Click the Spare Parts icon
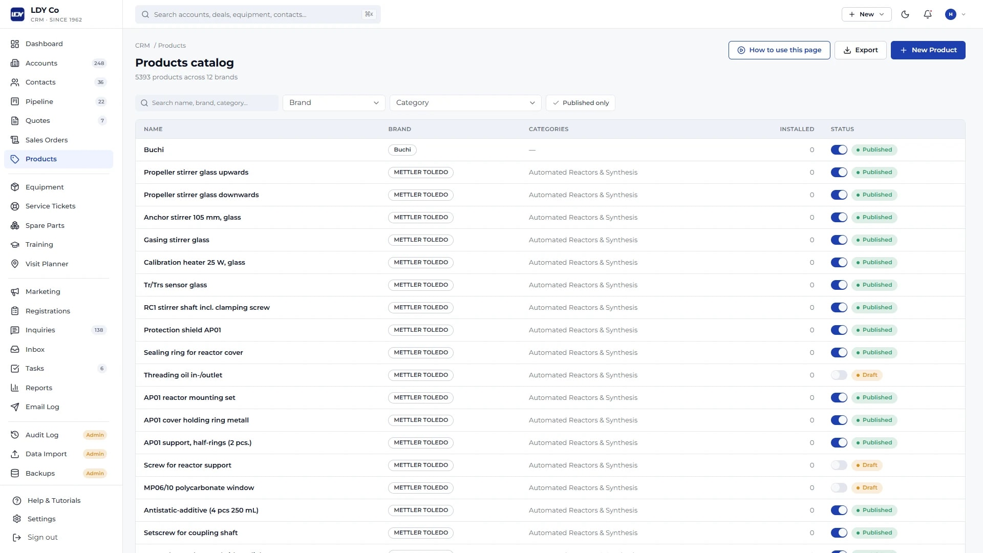The image size is (983, 553). [15, 225]
